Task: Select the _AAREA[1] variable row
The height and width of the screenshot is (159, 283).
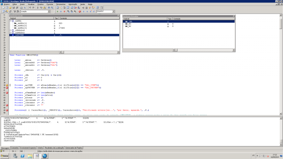Action: tap(64, 23)
